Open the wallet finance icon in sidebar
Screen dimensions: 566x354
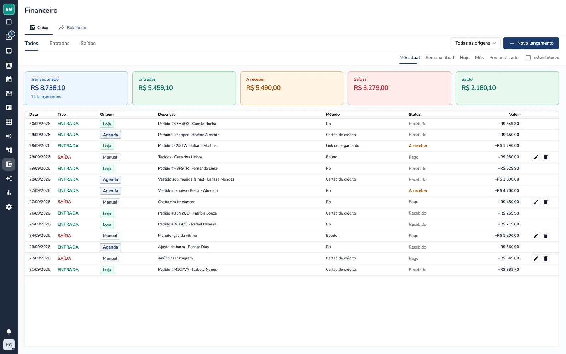[x=9, y=164]
